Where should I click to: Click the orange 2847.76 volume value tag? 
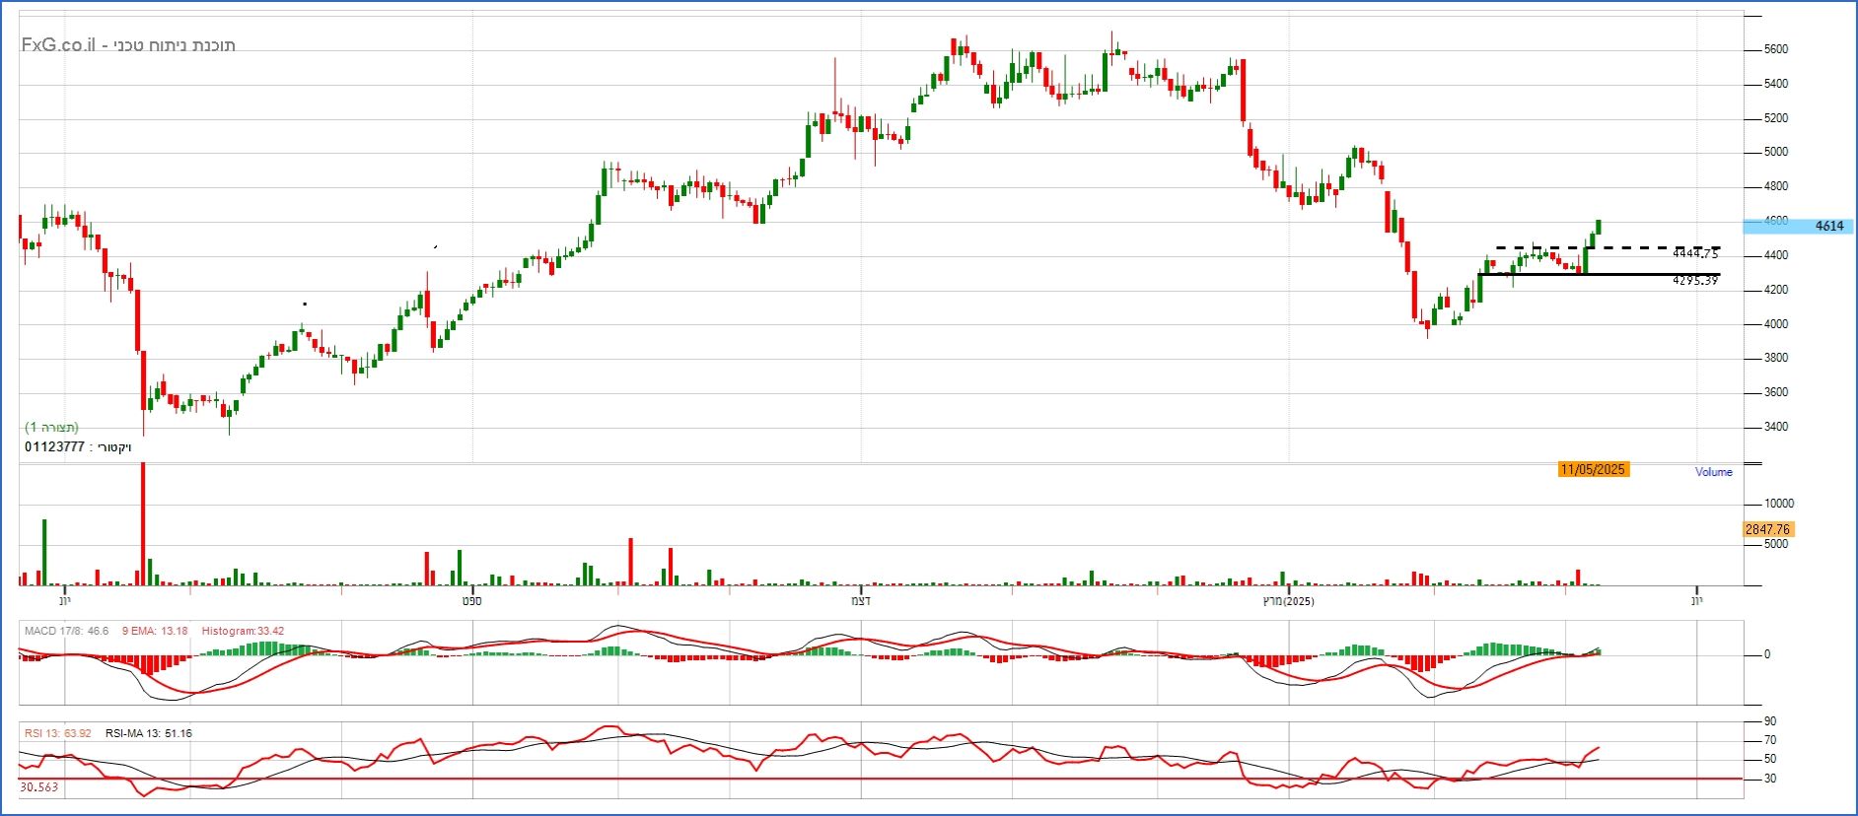pos(1766,529)
